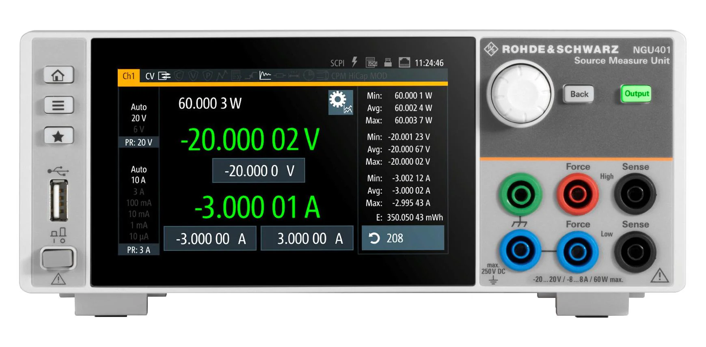The image size is (706, 347).
Task: Tap the dimmed list sequence icon
Action: click(236, 76)
